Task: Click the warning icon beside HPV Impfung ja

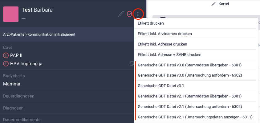Action: coord(6,64)
